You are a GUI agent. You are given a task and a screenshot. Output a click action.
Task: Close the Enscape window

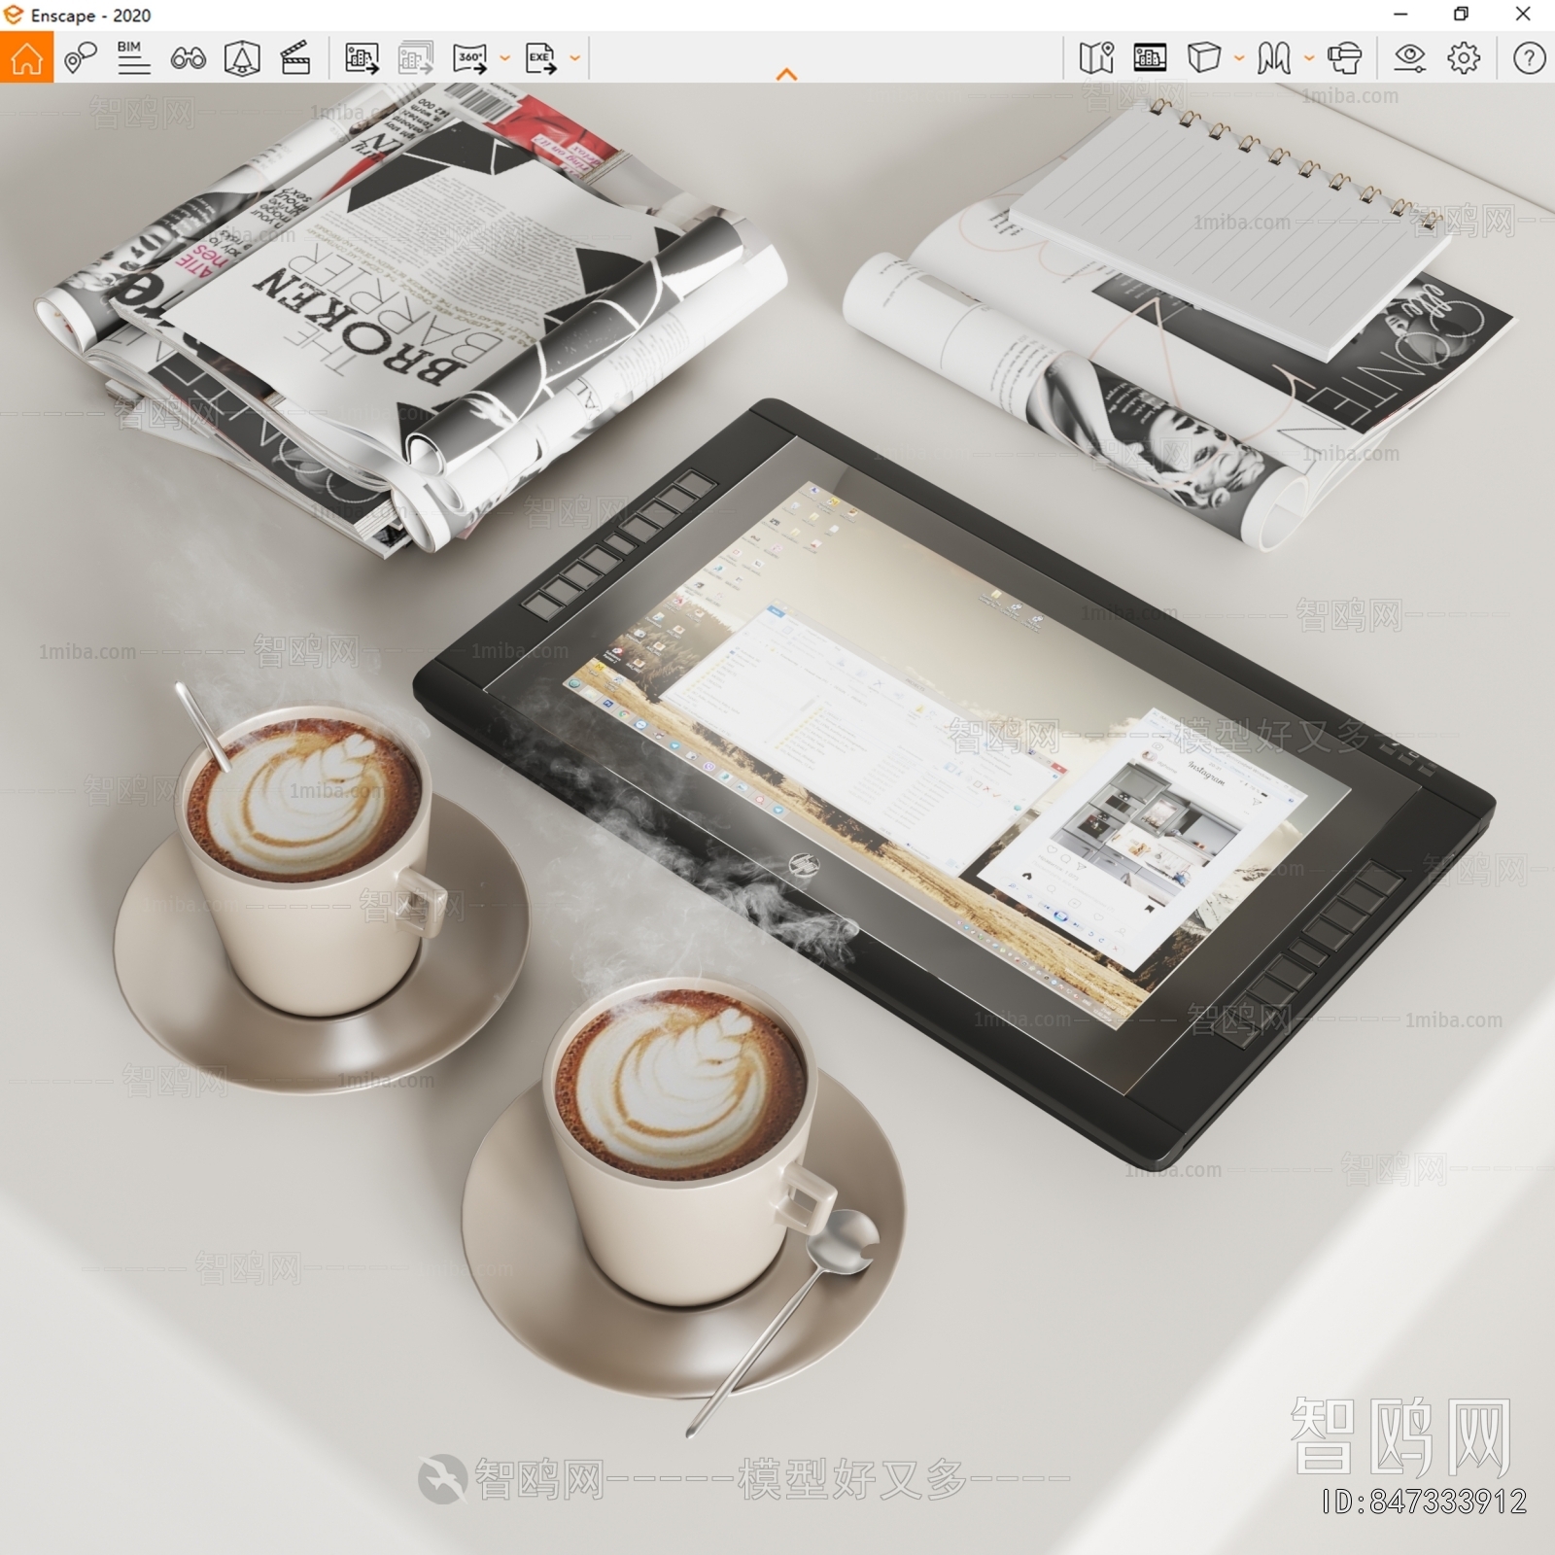coord(1523,14)
